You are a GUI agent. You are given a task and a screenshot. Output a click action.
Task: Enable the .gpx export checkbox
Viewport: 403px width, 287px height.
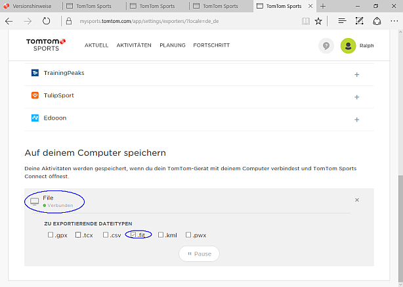click(51, 234)
